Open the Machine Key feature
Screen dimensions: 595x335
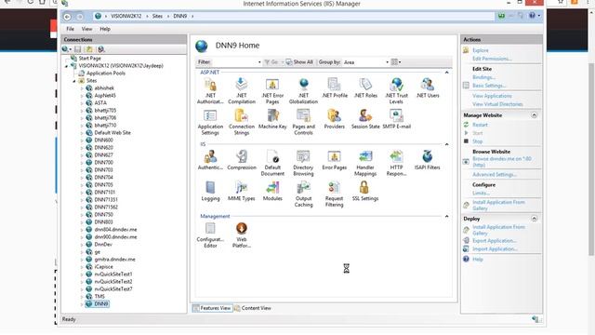coord(272,119)
